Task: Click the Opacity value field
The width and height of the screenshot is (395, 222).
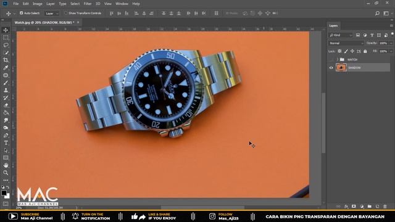Action: [x=383, y=43]
